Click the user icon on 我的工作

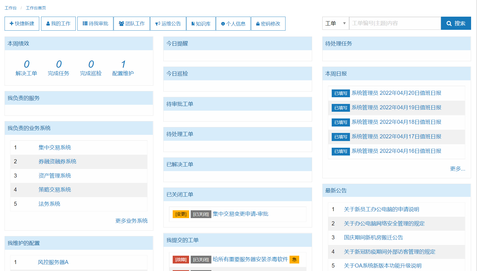(x=48, y=24)
